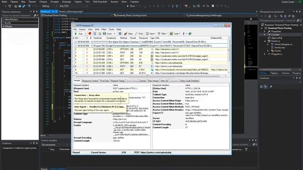
Task: Open the Grid menu in HTTP Analyzer
Action: [x=97, y=29]
